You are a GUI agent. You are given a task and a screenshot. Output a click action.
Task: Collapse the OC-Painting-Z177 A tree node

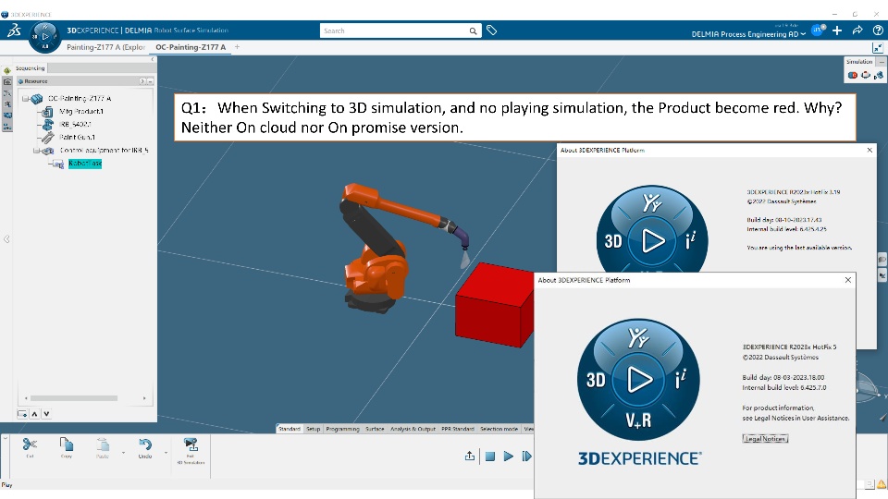click(x=25, y=99)
